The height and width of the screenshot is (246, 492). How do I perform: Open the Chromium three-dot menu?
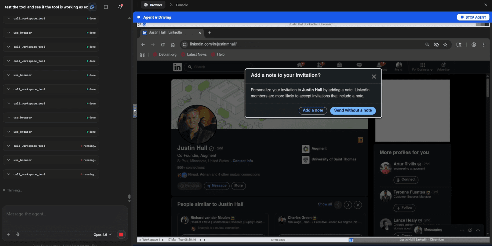tap(484, 45)
